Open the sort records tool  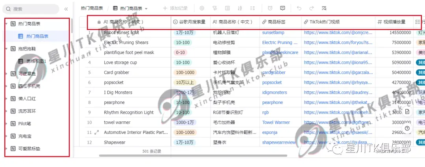[x=240, y=8]
